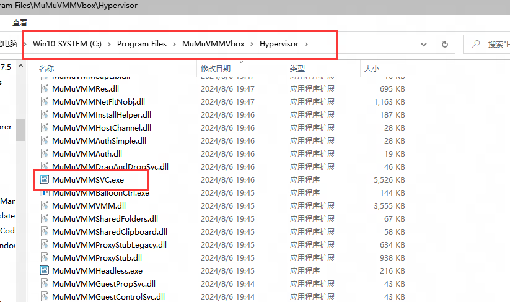Go to Win10_SYSTEM (C:) in breadcrumb
The image size is (510, 302).
(x=68, y=44)
